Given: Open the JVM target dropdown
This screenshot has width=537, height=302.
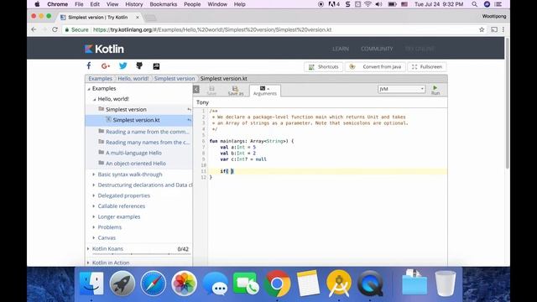Looking at the screenshot, I should click(401, 89).
